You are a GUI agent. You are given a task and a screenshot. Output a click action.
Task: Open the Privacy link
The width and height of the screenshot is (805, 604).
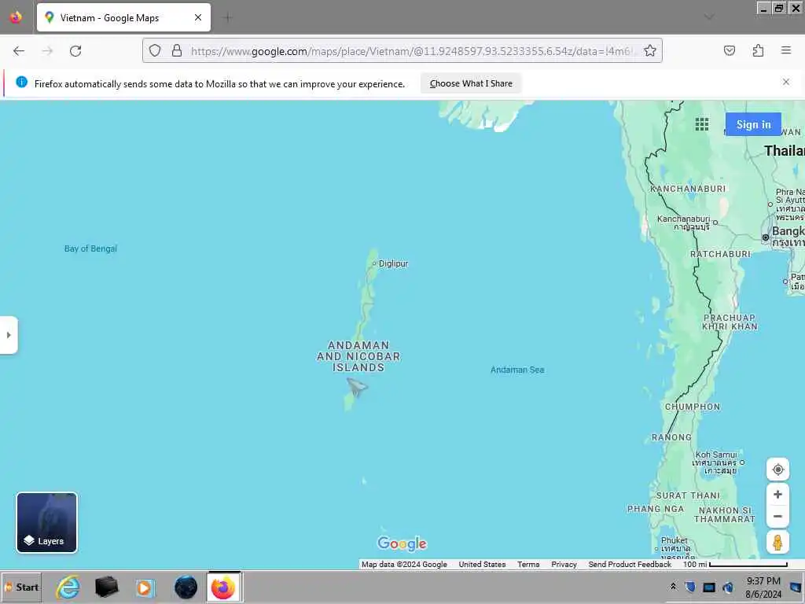coord(564,564)
